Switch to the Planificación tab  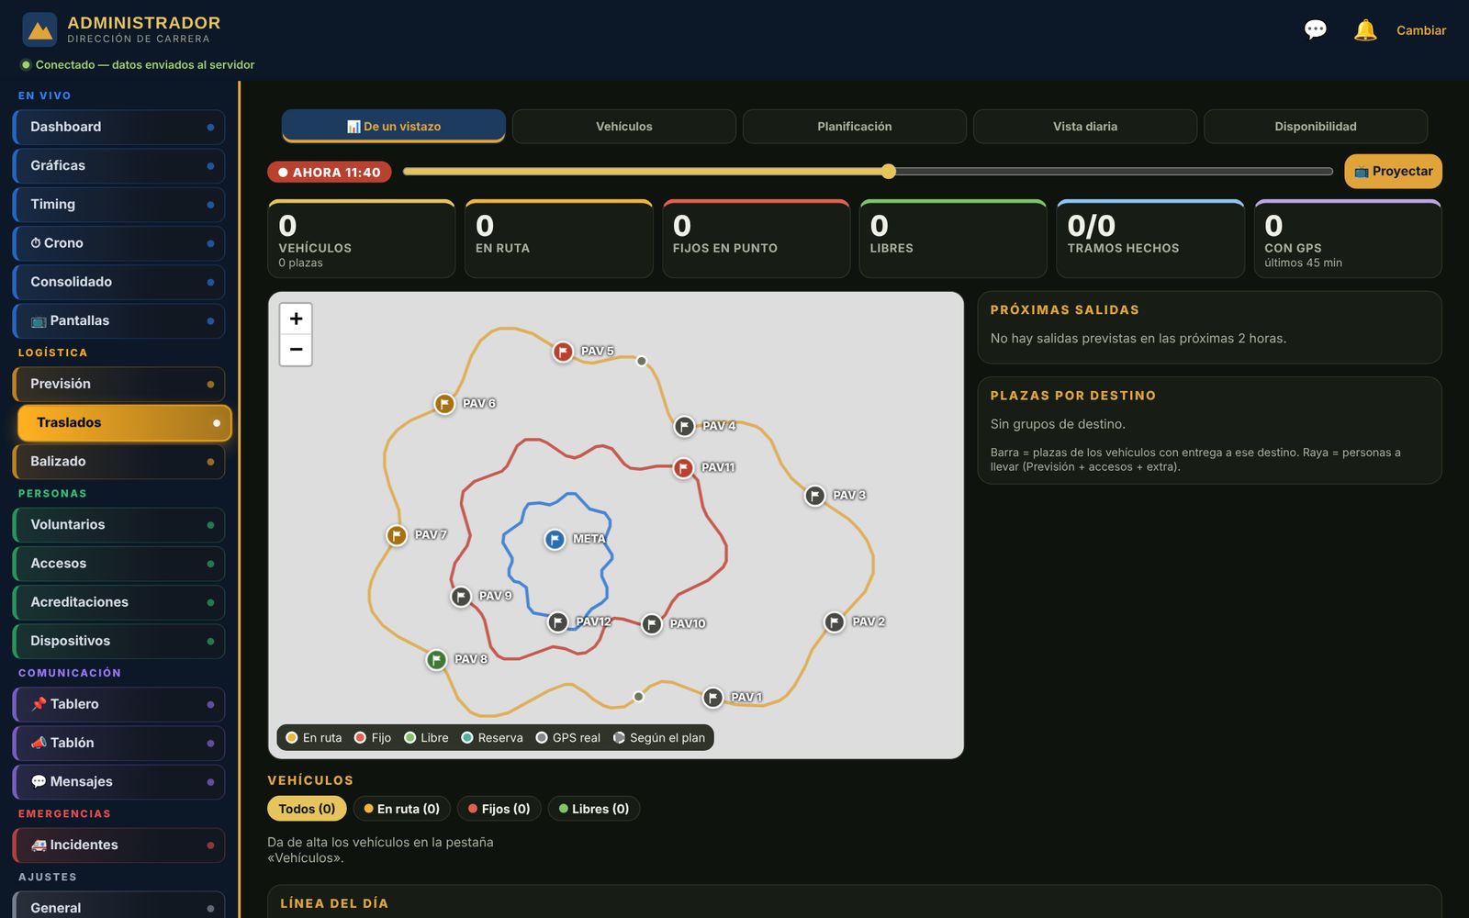[x=855, y=127]
